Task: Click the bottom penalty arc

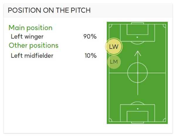Action: click(x=138, y=103)
